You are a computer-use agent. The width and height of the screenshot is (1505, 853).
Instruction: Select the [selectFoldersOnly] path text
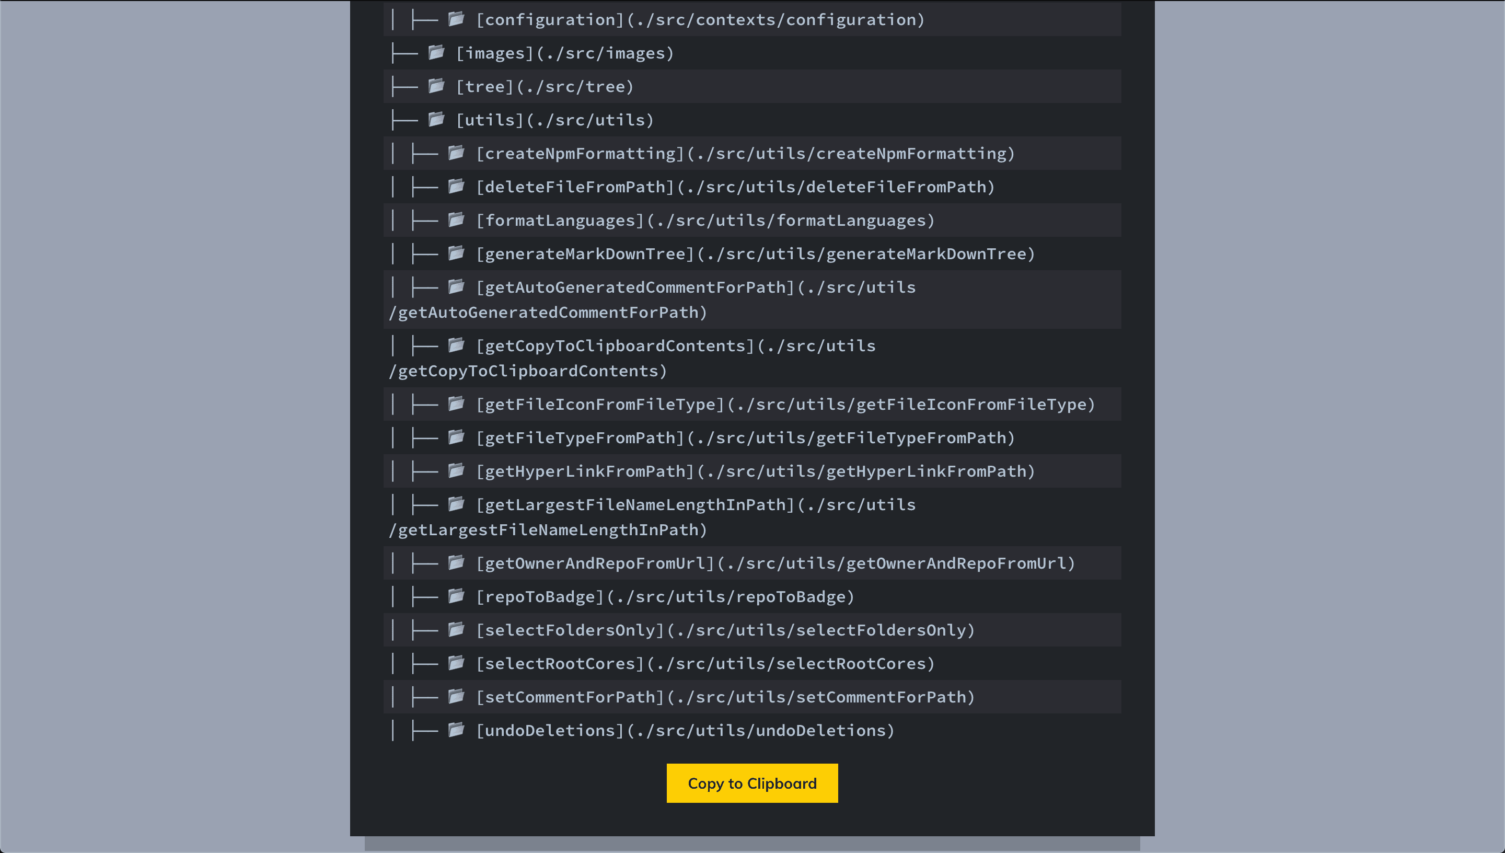click(725, 630)
